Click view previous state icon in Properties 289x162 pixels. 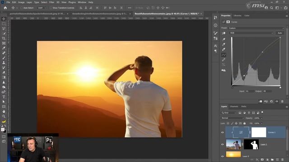(x=266, y=101)
